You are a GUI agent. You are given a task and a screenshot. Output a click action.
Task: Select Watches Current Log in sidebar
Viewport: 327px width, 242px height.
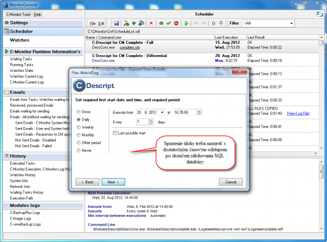point(27,76)
